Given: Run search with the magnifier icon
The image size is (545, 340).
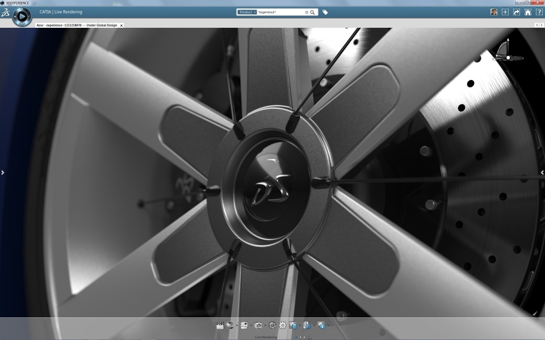Looking at the screenshot, I should tap(312, 12).
